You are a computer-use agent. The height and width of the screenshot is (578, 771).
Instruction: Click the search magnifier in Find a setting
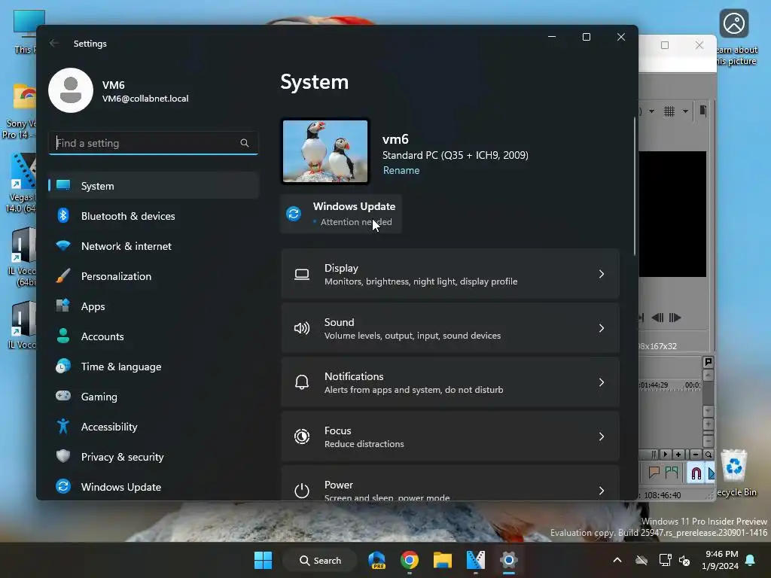[245, 143]
